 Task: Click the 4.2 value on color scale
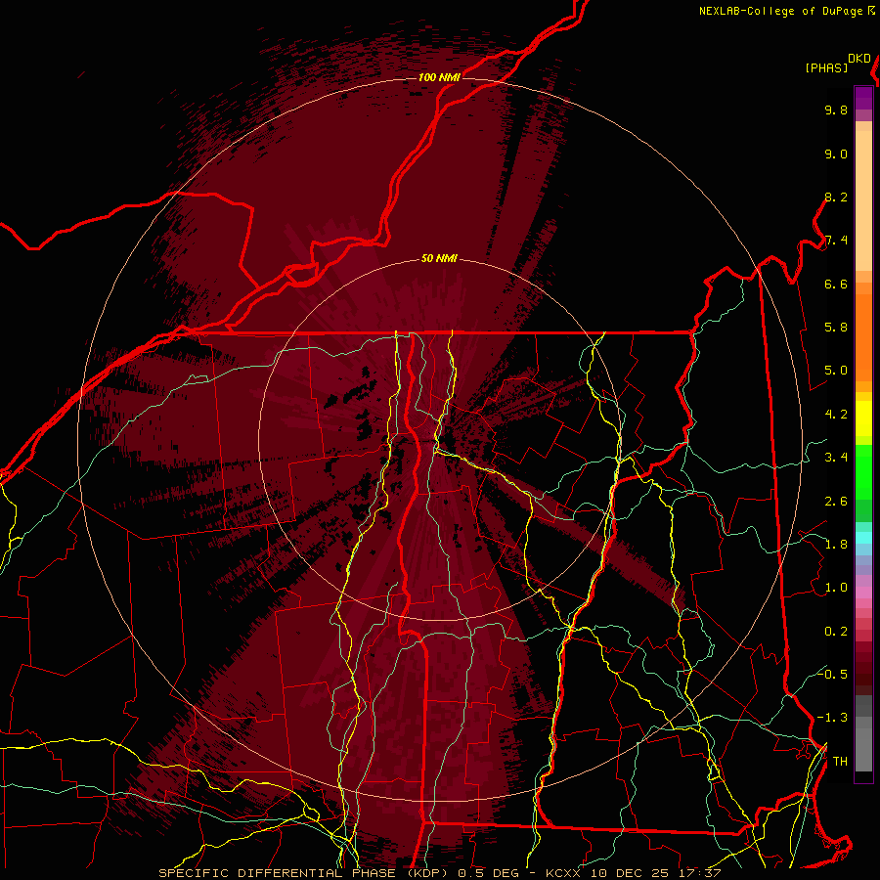coord(836,415)
